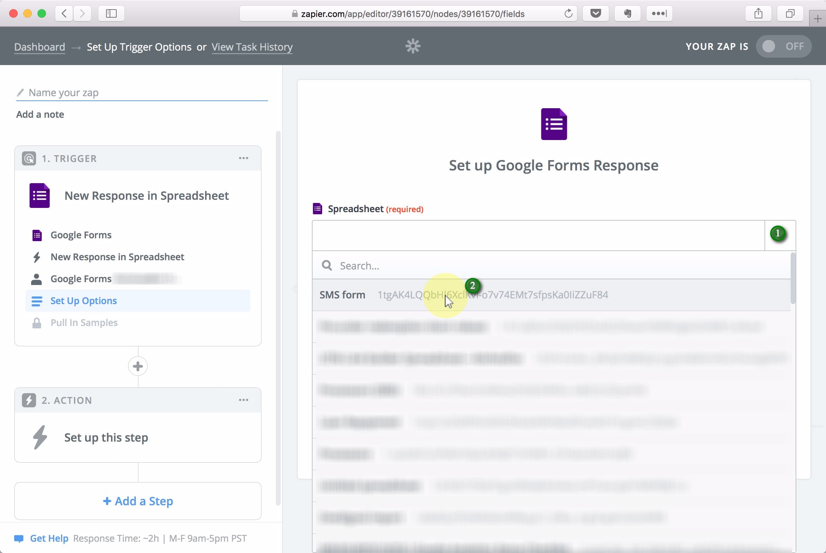Toggle the numbered circle button 2

(x=472, y=285)
